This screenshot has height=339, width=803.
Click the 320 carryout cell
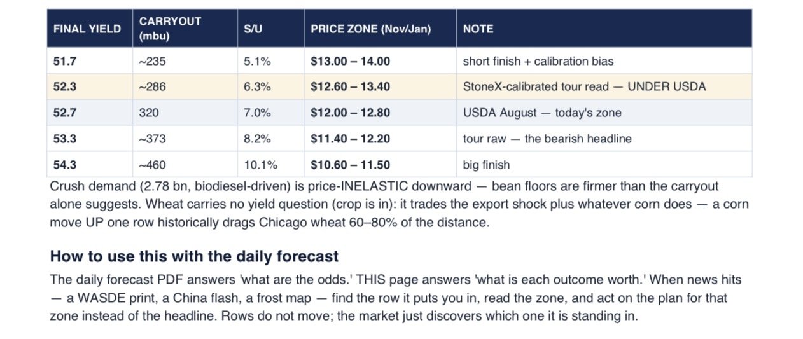click(x=185, y=113)
